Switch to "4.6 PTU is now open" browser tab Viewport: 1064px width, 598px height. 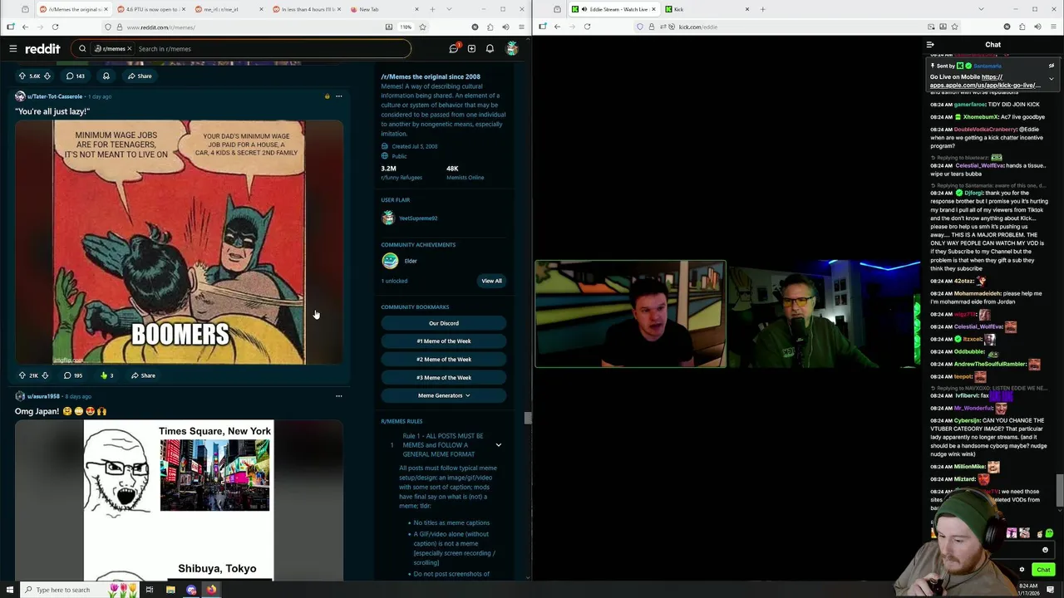[x=150, y=9]
